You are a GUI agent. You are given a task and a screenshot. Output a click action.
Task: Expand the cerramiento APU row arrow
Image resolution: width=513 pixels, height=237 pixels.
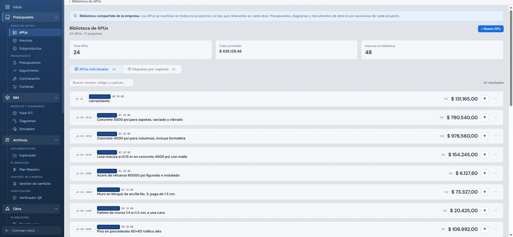click(x=484, y=99)
